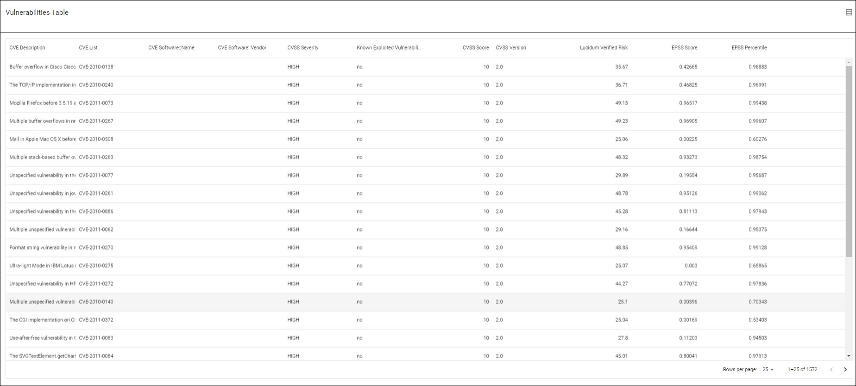This screenshot has height=386, width=856.
Task: Sort by CVE Description column header
Action: pos(27,48)
